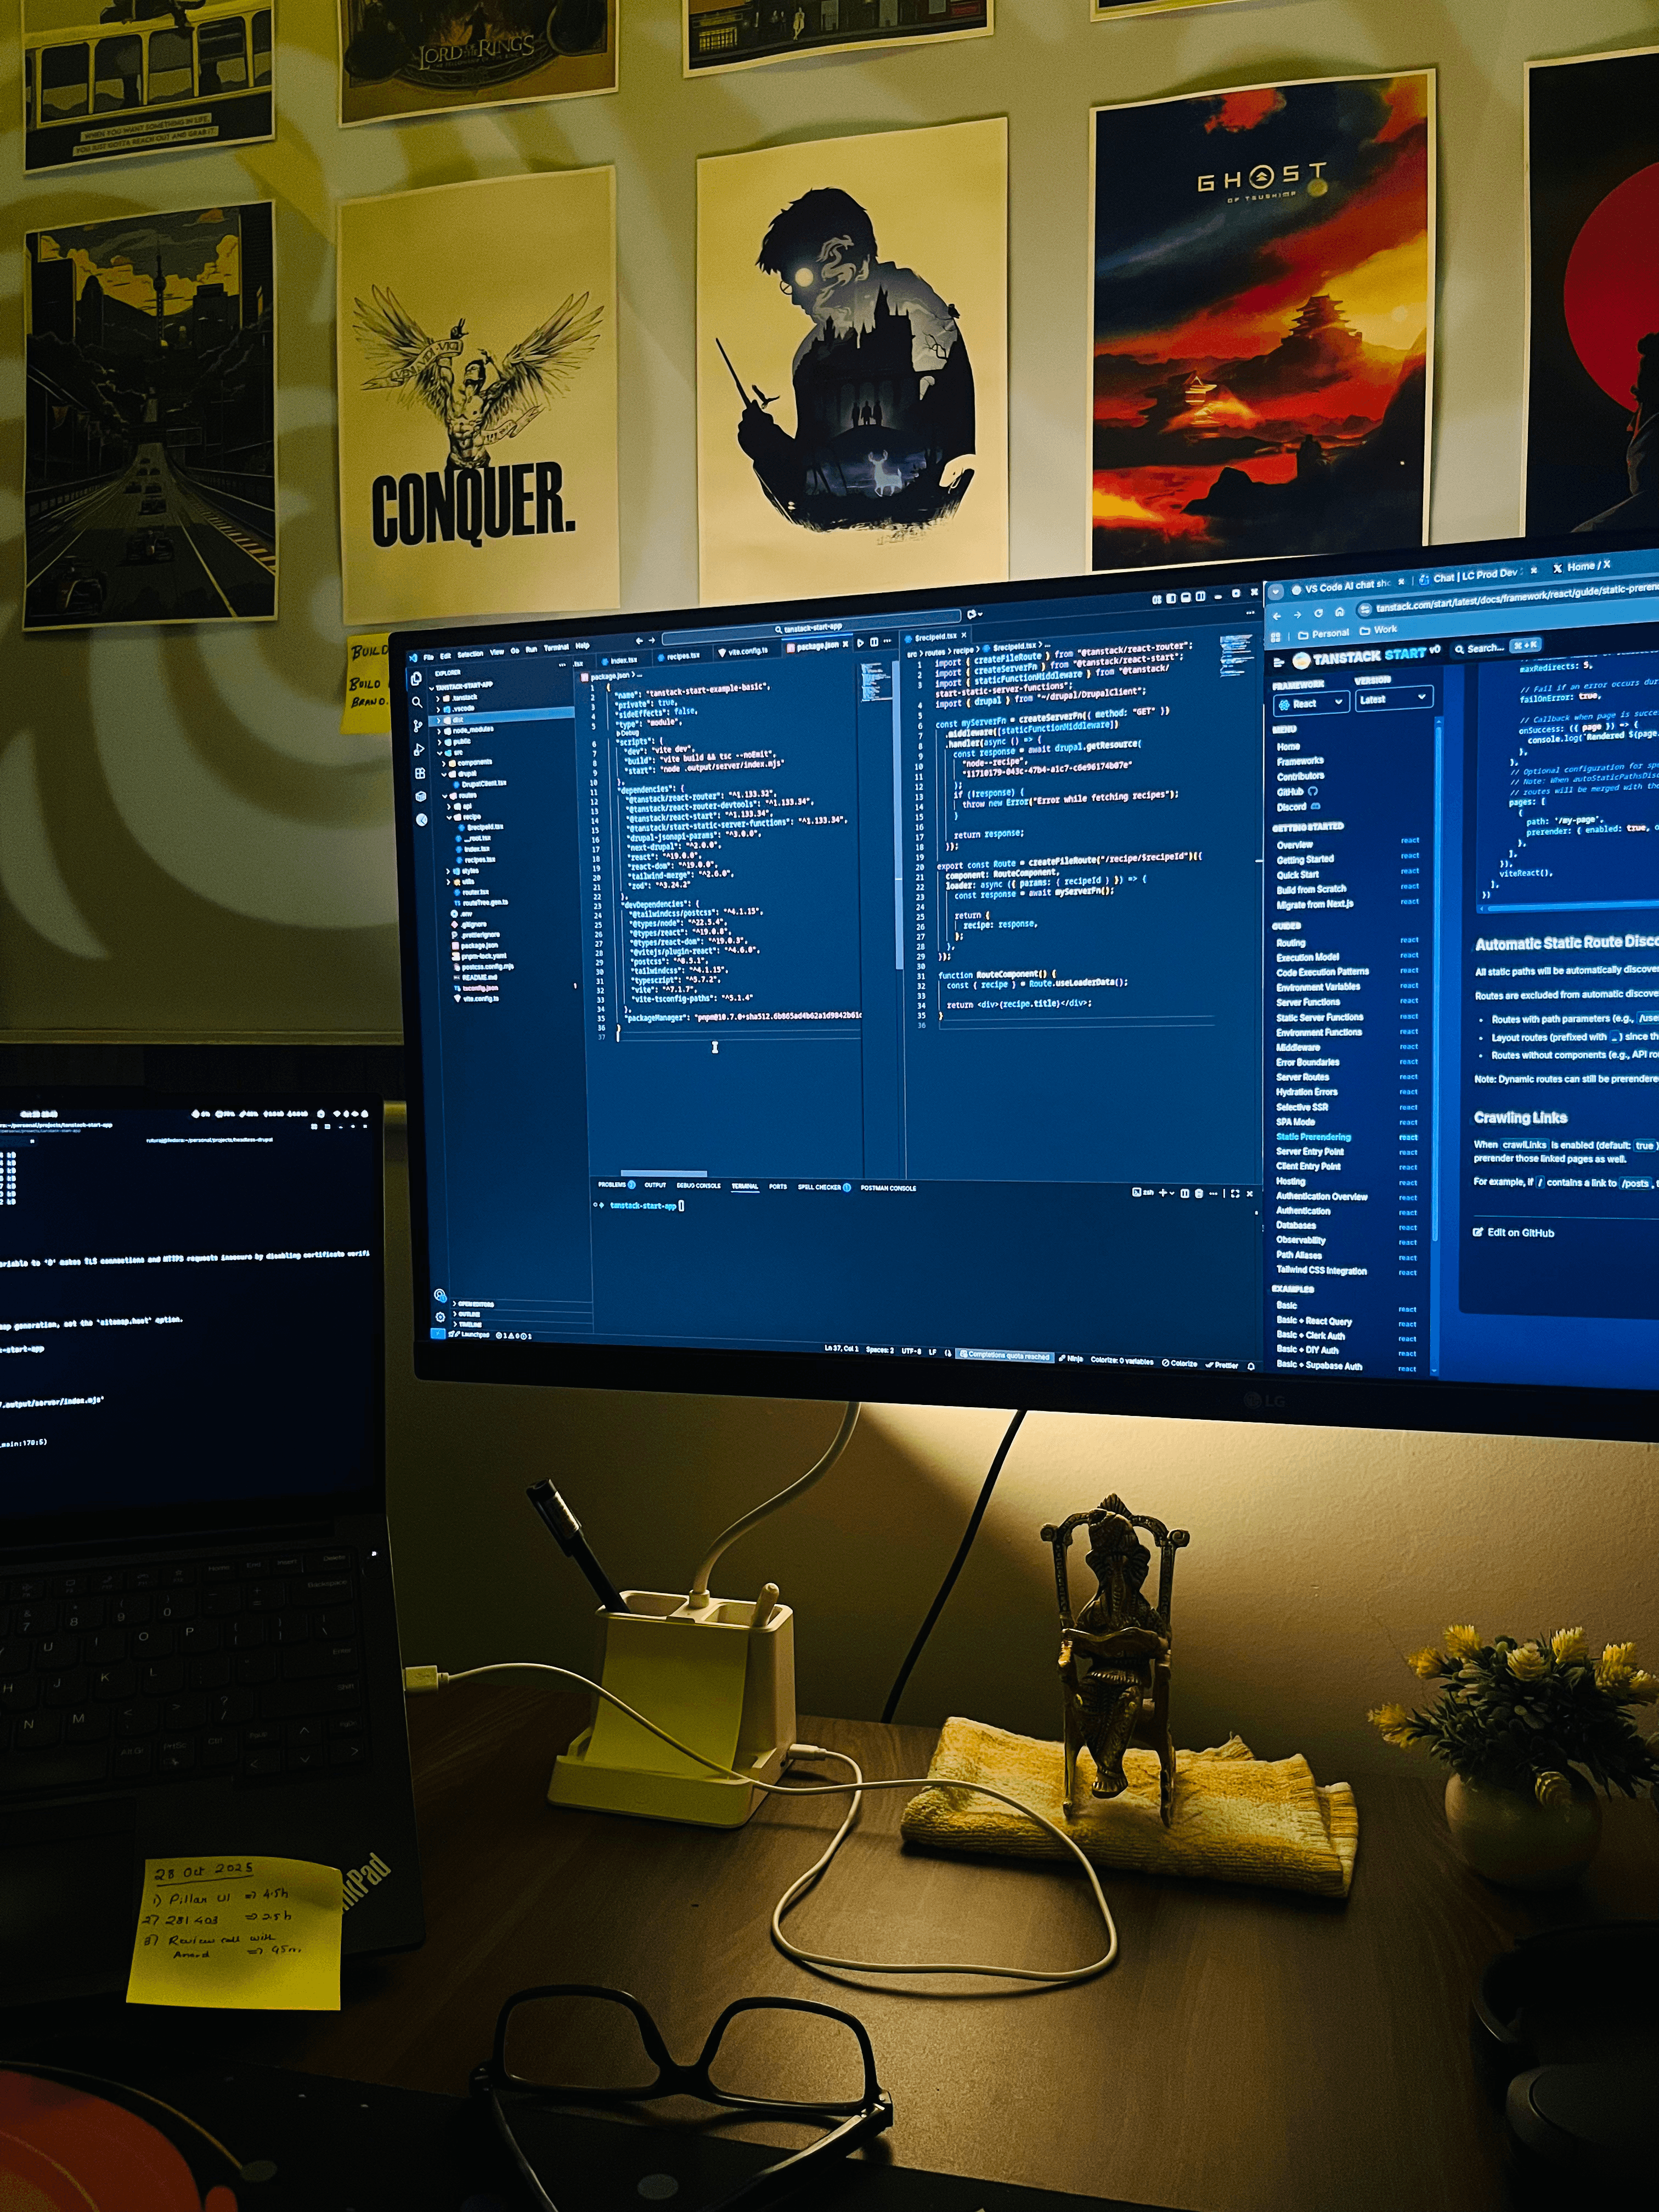The width and height of the screenshot is (1659, 2212).
Task: Open the Source Control view icon
Action: [x=418, y=726]
